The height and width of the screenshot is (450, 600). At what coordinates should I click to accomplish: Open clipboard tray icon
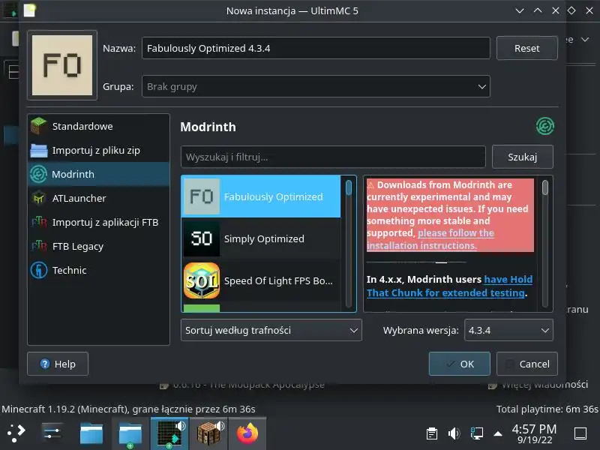coord(432,433)
